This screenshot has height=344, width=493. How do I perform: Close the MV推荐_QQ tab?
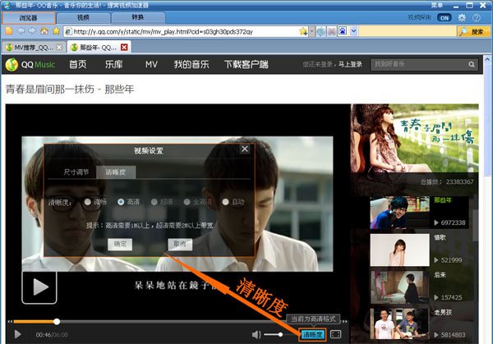[59, 48]
